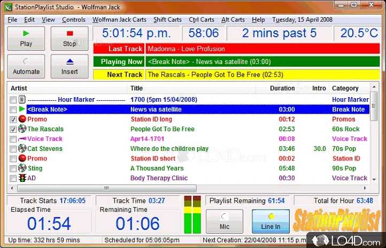
Task: Click the Up time status bar entry
Action: (44, 240)
